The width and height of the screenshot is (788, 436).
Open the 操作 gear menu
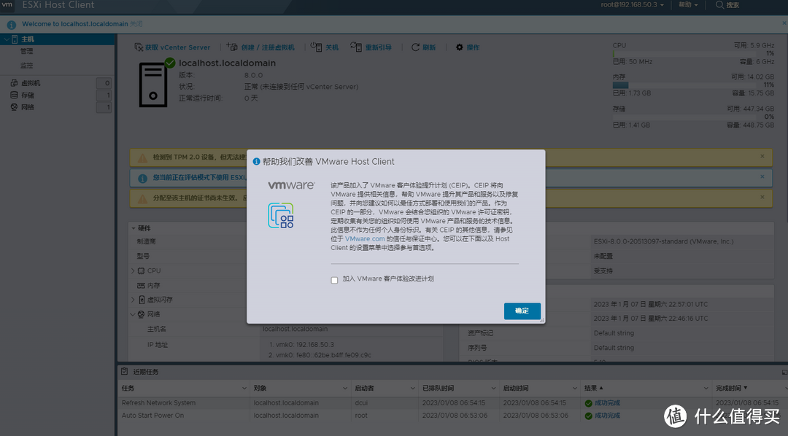(467, 47)
